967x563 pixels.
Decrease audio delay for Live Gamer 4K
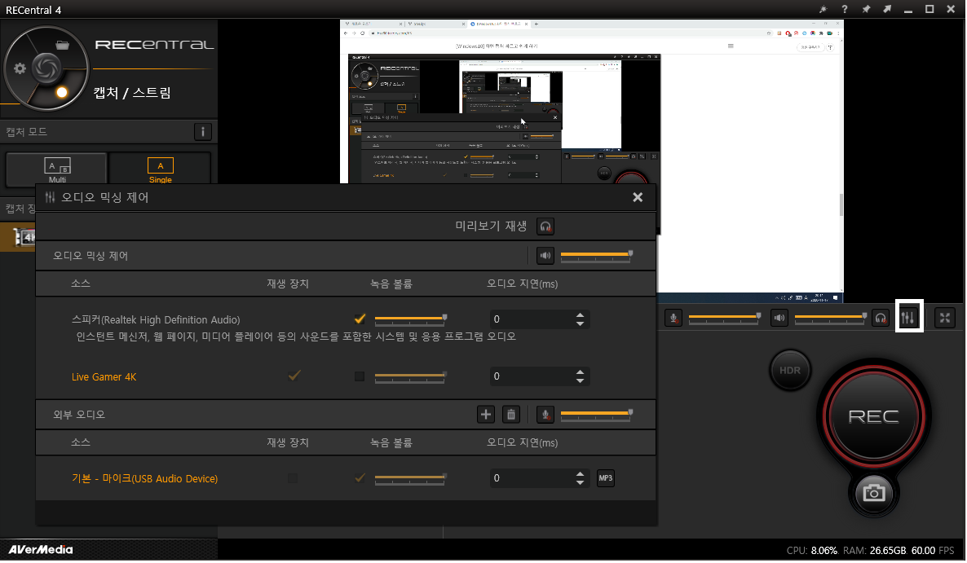coord(580,380)
